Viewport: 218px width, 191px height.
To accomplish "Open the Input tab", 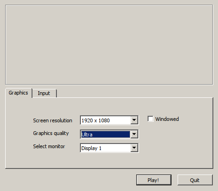I will point(44,93).
